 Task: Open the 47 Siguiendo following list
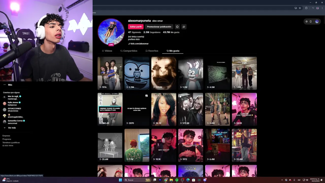tap(134, 32)
